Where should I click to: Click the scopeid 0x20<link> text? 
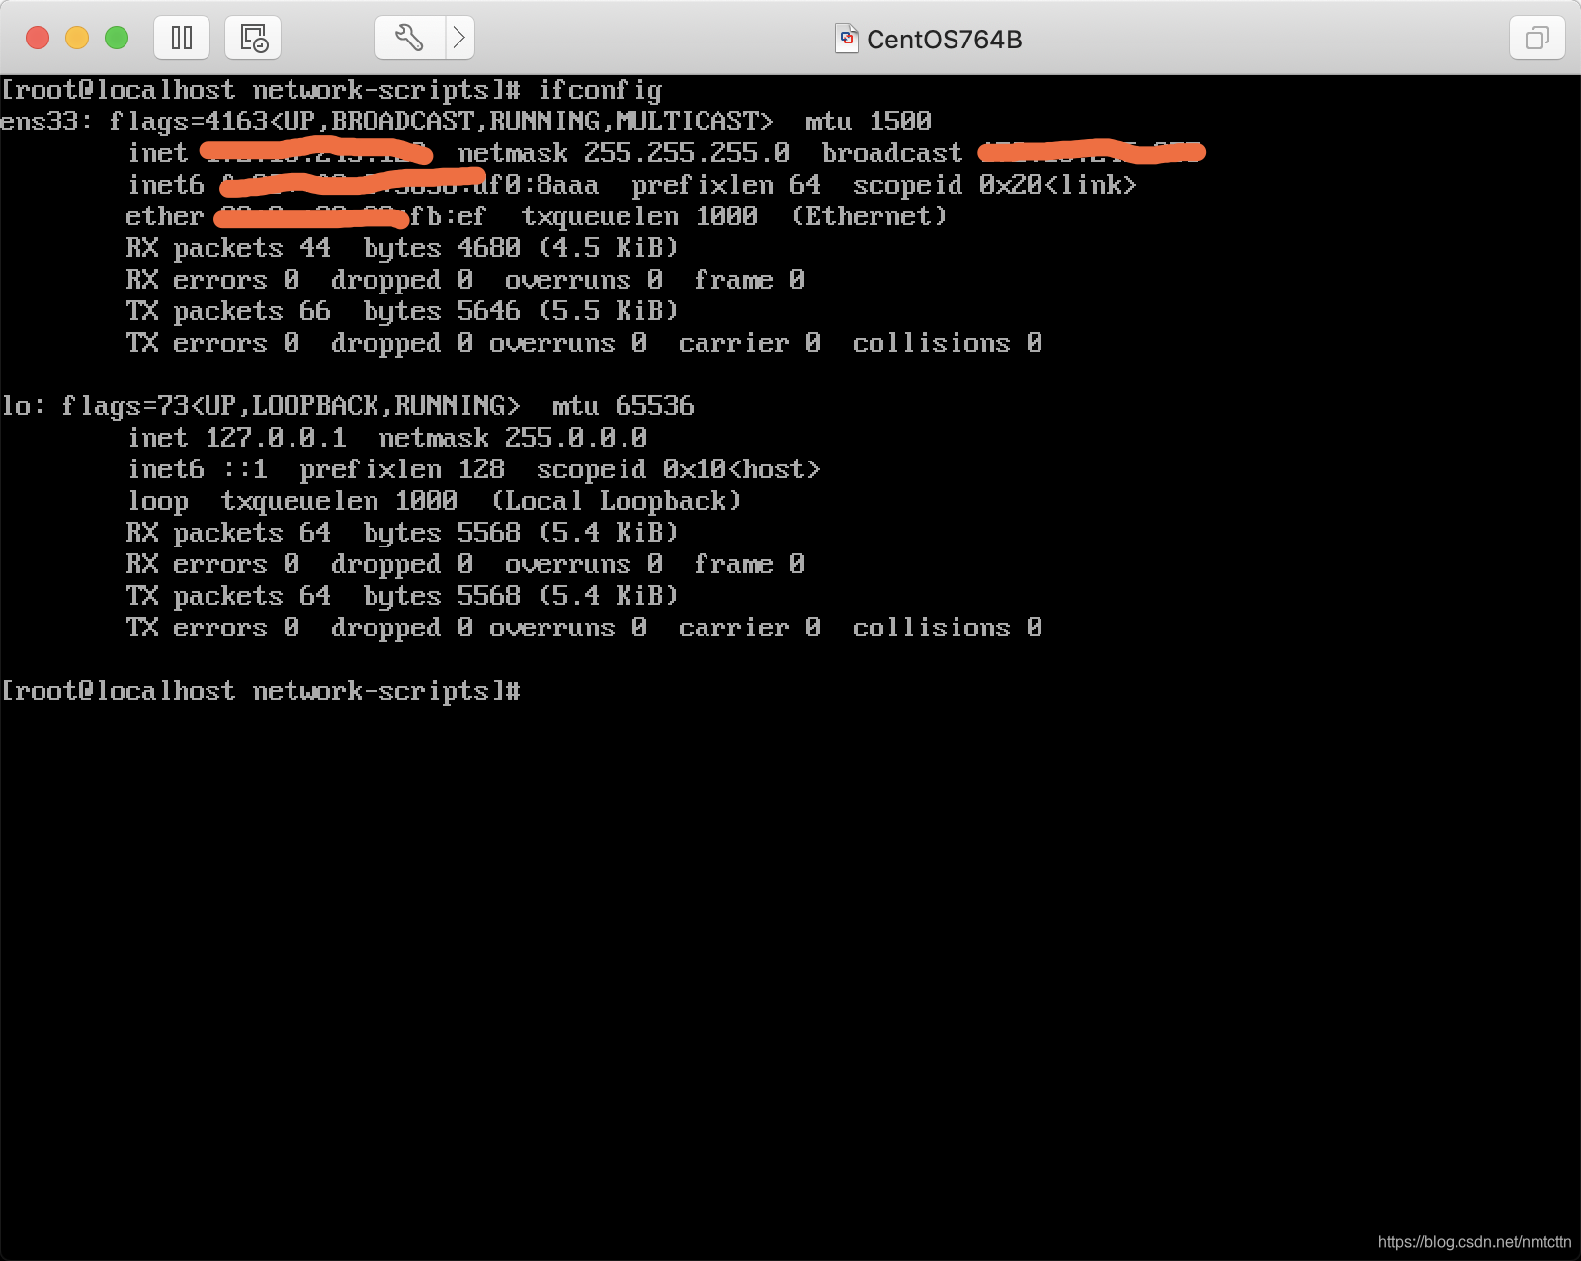tap(994, 185)
